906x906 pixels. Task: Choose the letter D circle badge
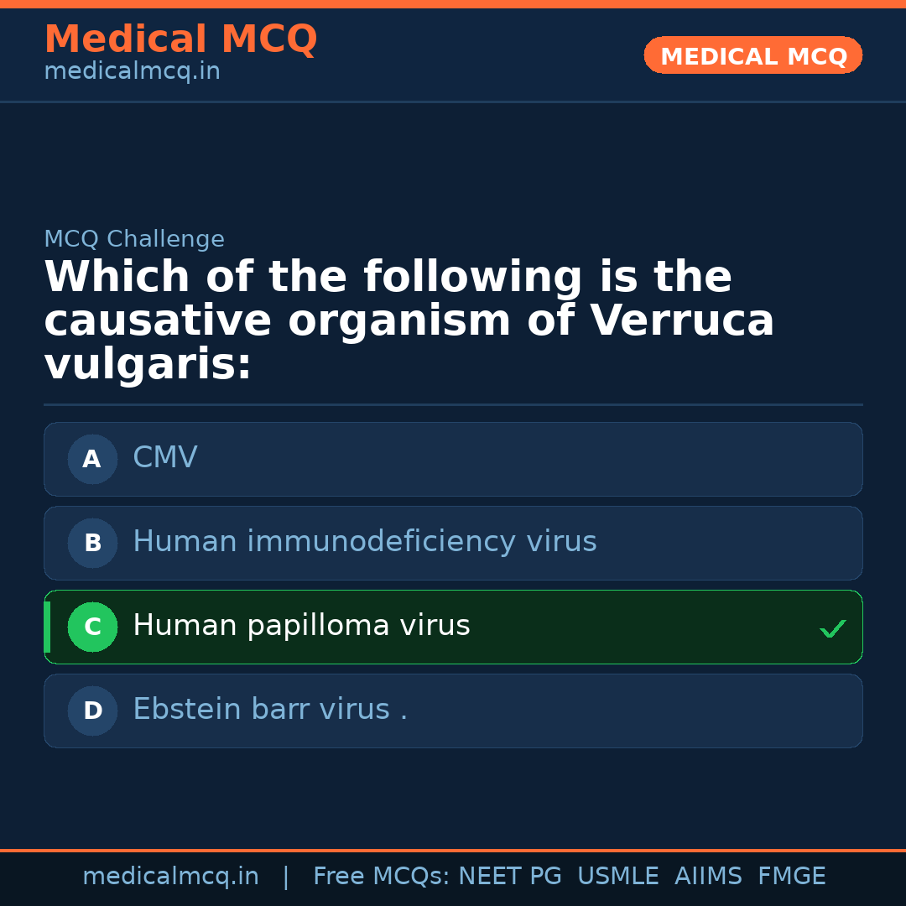click(92, 711)
